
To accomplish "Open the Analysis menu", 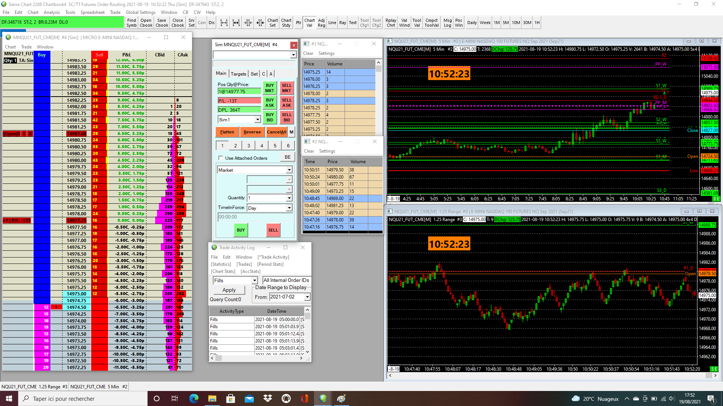I will point(52,12).
